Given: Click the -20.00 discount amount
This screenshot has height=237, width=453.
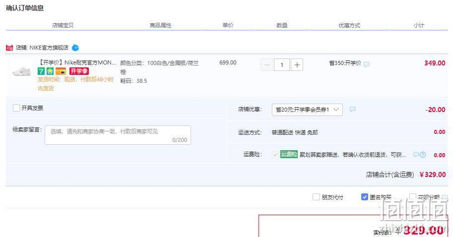Looking at the screenshot, I should 435,110.
